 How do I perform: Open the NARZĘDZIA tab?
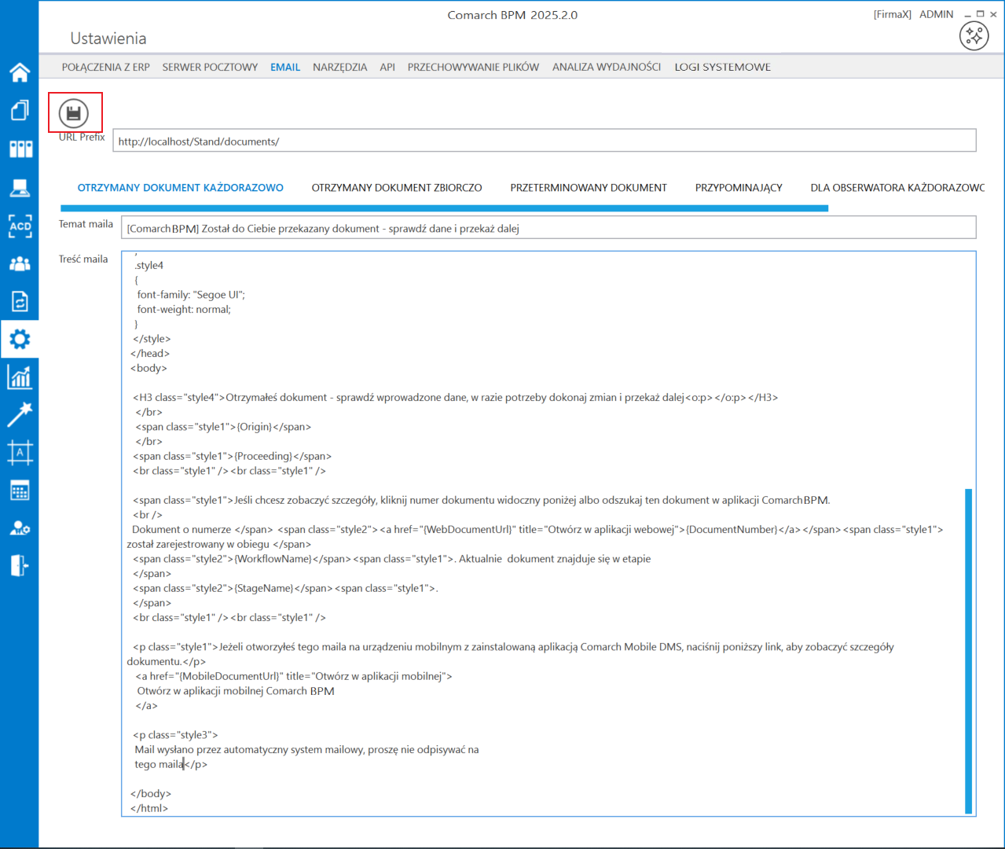tap(340, 67)
